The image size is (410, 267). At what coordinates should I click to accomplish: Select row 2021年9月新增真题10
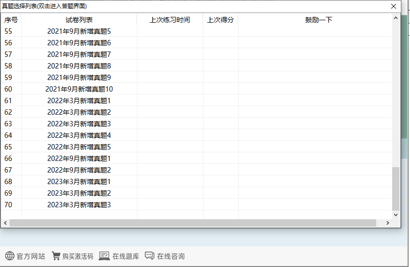coord(79,89)
